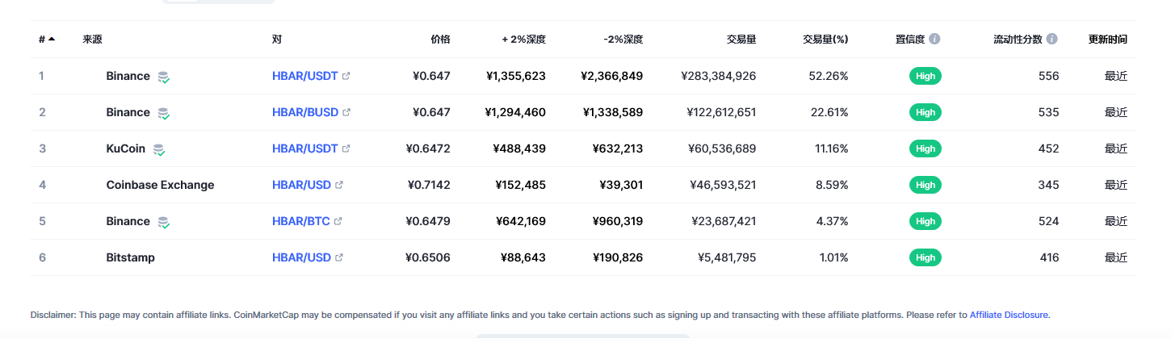Select the Coinbase Exchange source name
Viewport: 1171px width, 347px height.
click(160, 185)
